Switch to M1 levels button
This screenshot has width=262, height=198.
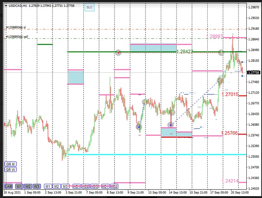(x=48, y=186)
